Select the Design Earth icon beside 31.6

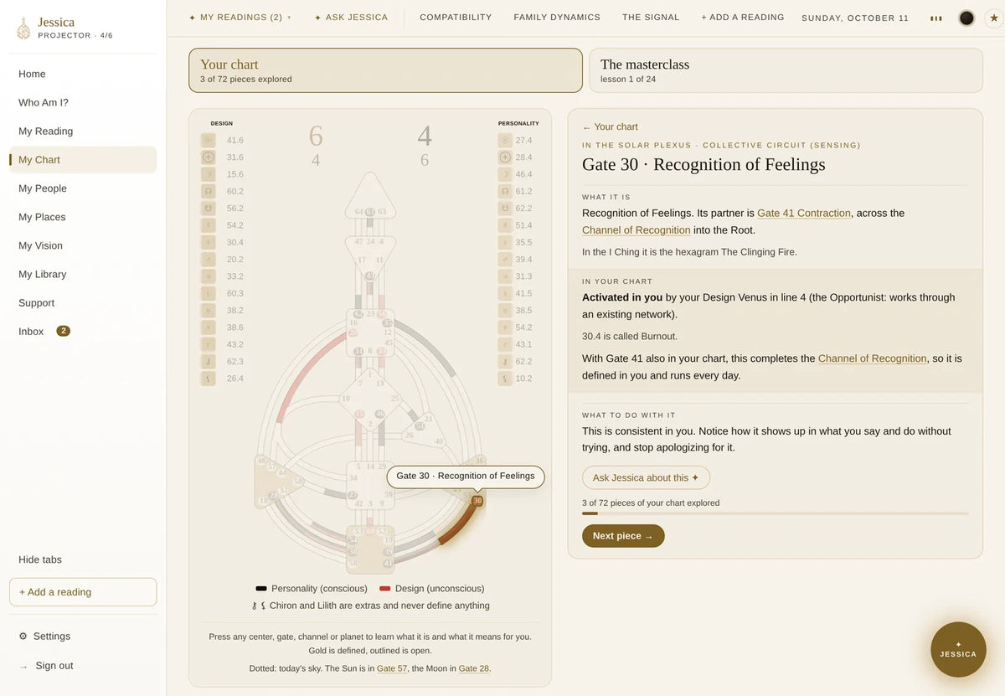pos(209,157)
